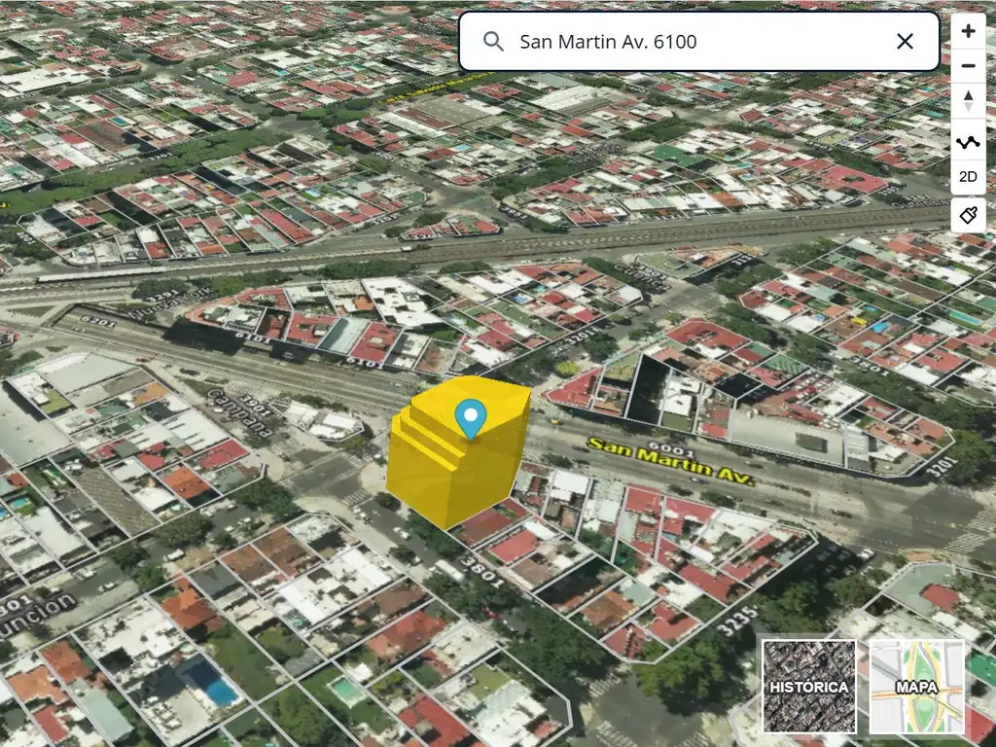
Task: Select the yellow 3D building block
Action: click(457, 452)
